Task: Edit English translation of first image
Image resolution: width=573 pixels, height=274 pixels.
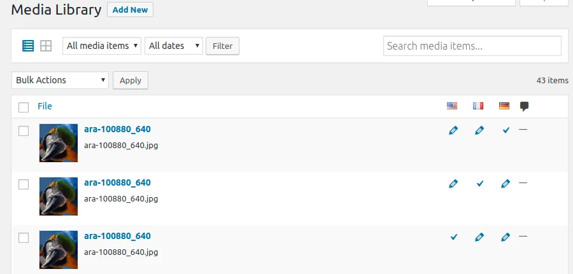Action: coord(453,130)
